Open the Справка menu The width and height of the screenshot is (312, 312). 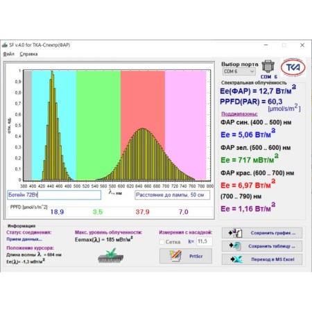(x=28, y=54)
